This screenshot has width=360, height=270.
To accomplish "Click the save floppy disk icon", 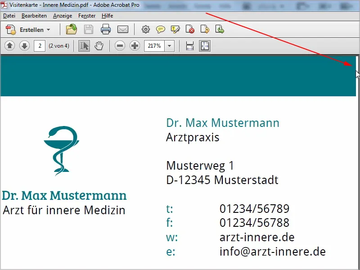I will [89, 29].
